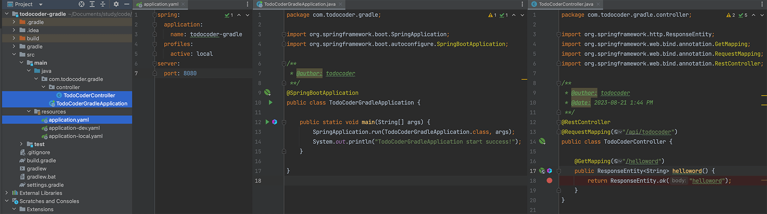The image size is (767, 214).
Task: Go to previous highlighted error in application.yaml
Action: click(x=239, y=15)
